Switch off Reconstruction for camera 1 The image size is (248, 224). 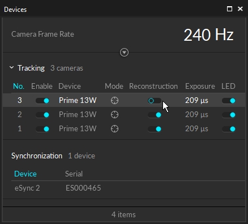[155, 129]
